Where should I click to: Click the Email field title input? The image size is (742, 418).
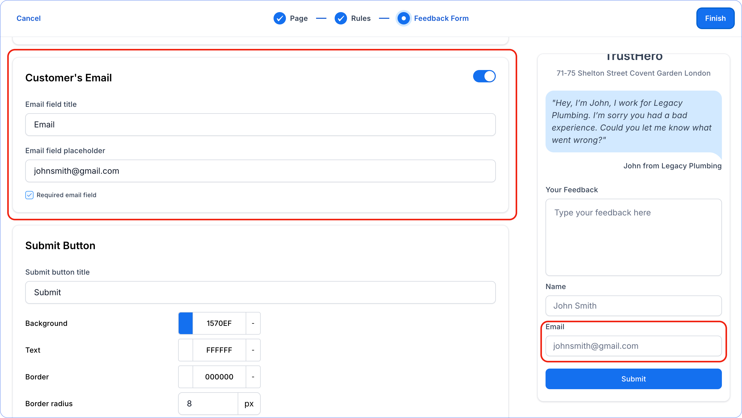260,125
